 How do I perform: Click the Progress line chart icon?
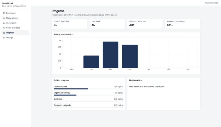(x=4, y=33)
